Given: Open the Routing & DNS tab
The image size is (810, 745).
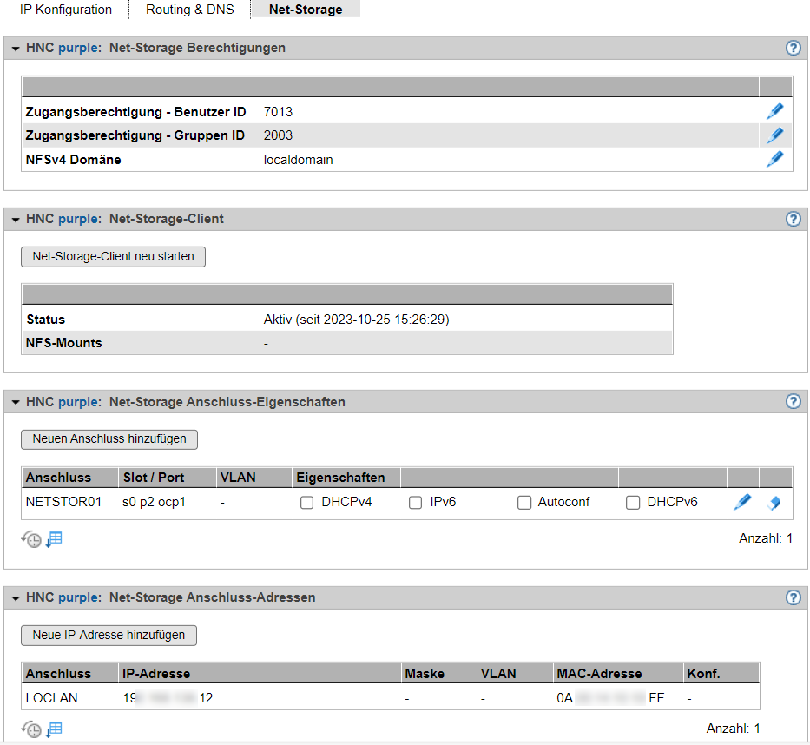Looking at the screenshot, I should pyautogui.click(x=189, y=10).
